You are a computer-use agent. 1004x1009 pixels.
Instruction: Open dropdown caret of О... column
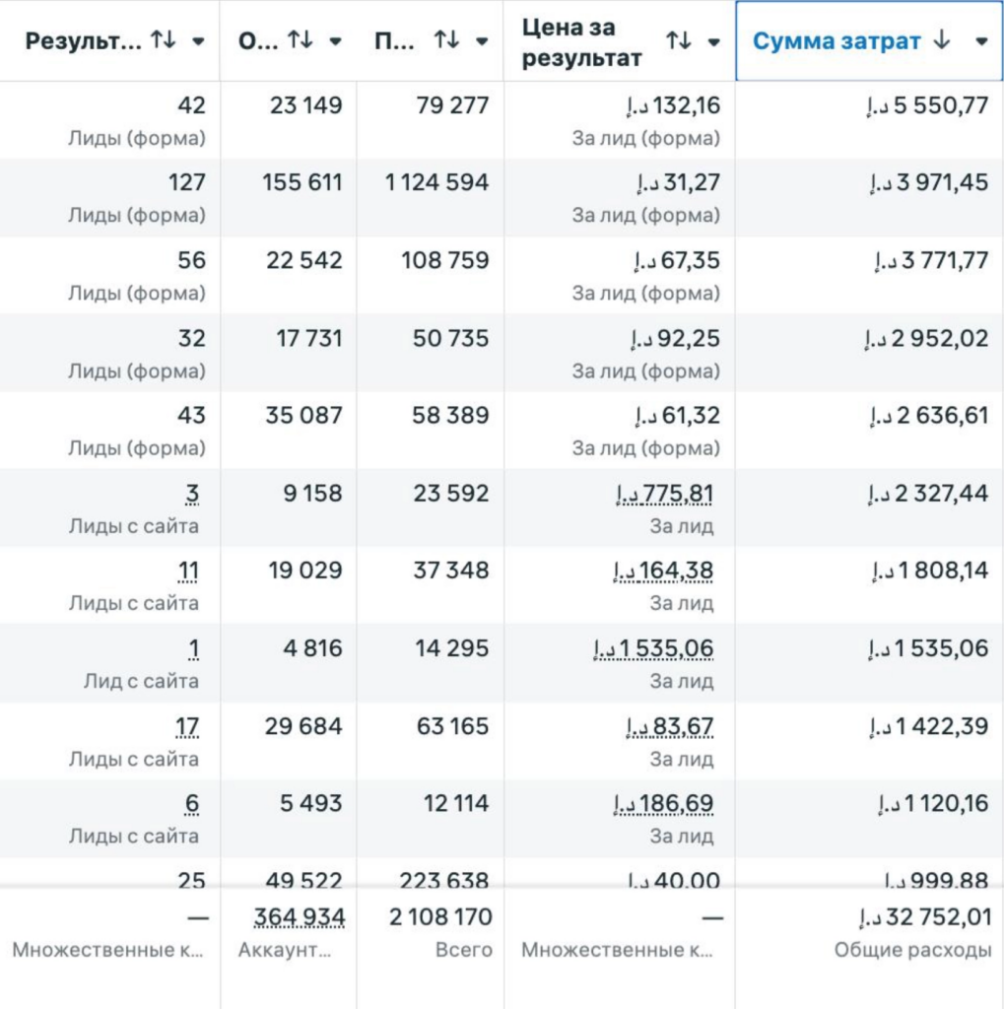(335, 41)
